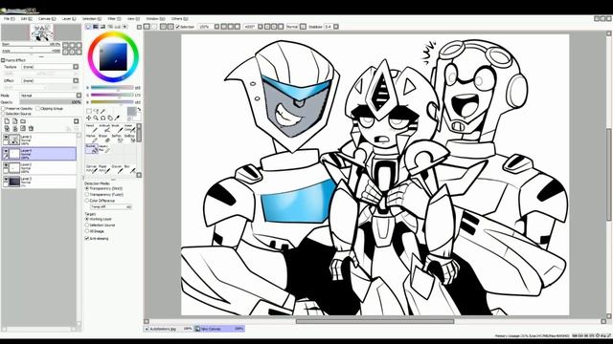This screenshot has width=613, height=344.
Task: Hide the top layer using eye icon
Action: pyautogui.click(x=6, y=137)
